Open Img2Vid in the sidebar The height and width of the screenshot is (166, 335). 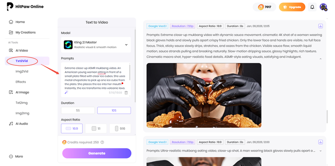[x=22, y=72]
